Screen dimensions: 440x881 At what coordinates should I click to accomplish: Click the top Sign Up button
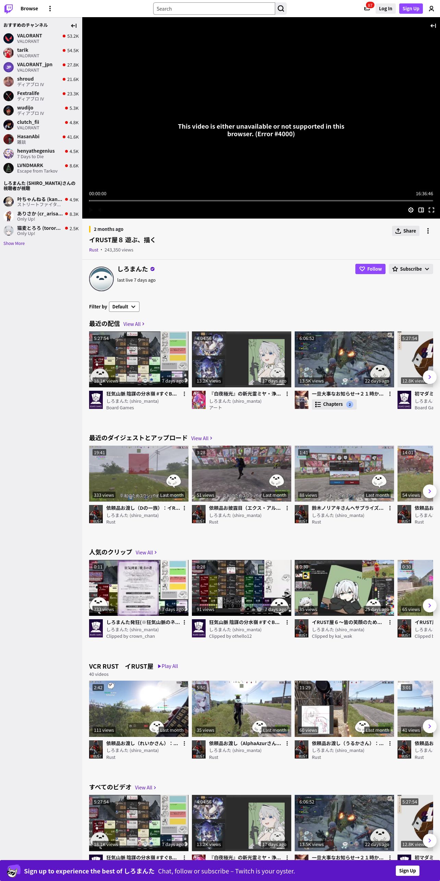[x=411, y=9]
